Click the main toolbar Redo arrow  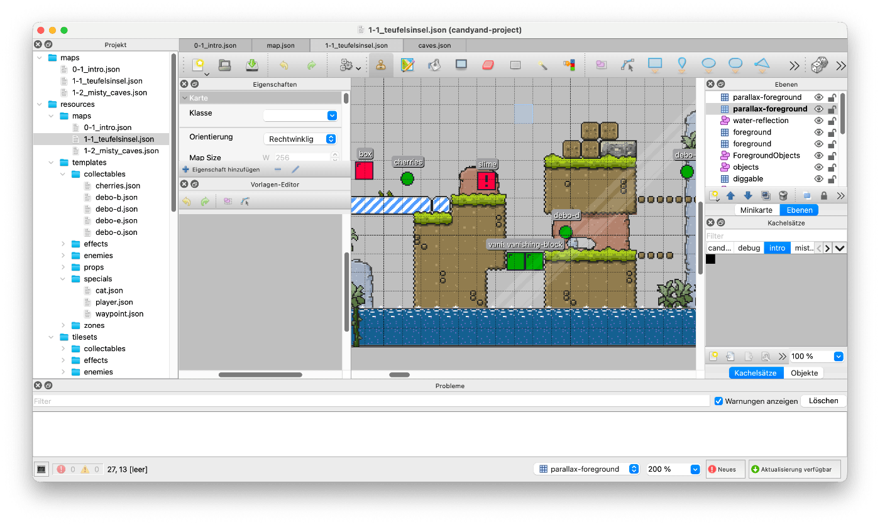[x=311, y=65]
